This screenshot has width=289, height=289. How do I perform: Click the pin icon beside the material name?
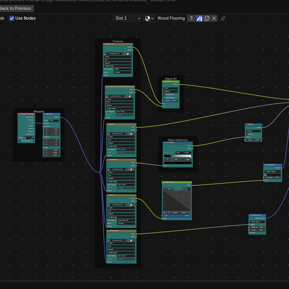(x=223, y=18)
